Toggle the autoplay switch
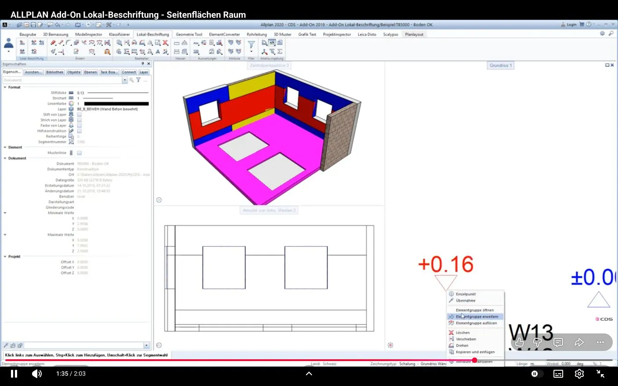 pos(536,374)
